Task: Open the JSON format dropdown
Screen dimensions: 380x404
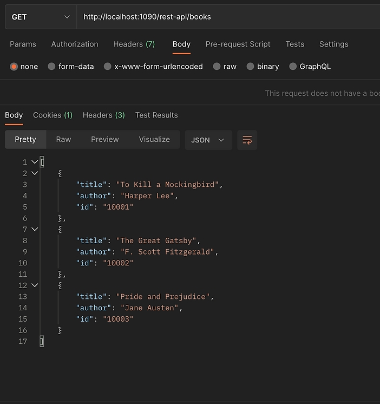Action: (x=208, y=140)
